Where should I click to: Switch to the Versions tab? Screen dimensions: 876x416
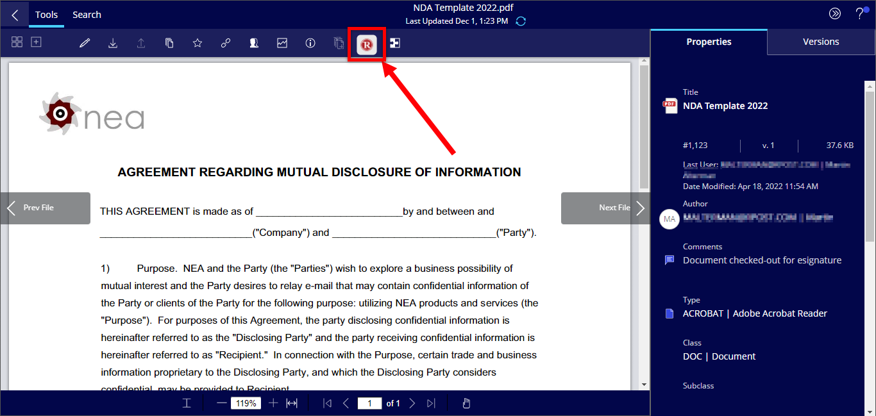click(x=821, y=42)
